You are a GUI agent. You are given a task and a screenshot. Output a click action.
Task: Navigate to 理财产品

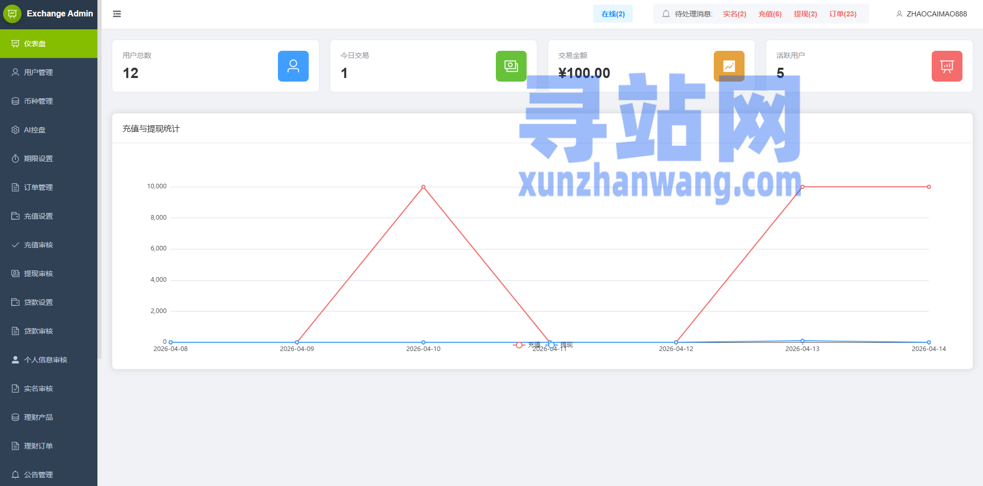(49, 417)
